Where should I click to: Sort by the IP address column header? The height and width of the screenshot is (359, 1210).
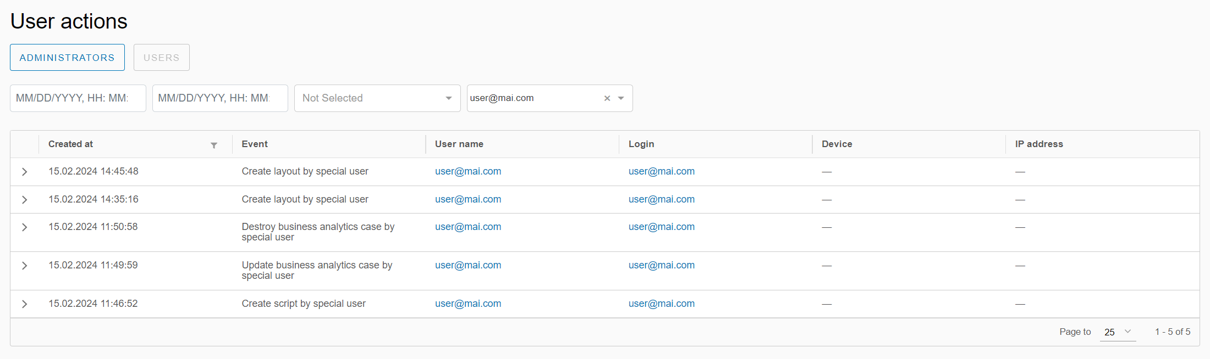[x=1038, y=144]
